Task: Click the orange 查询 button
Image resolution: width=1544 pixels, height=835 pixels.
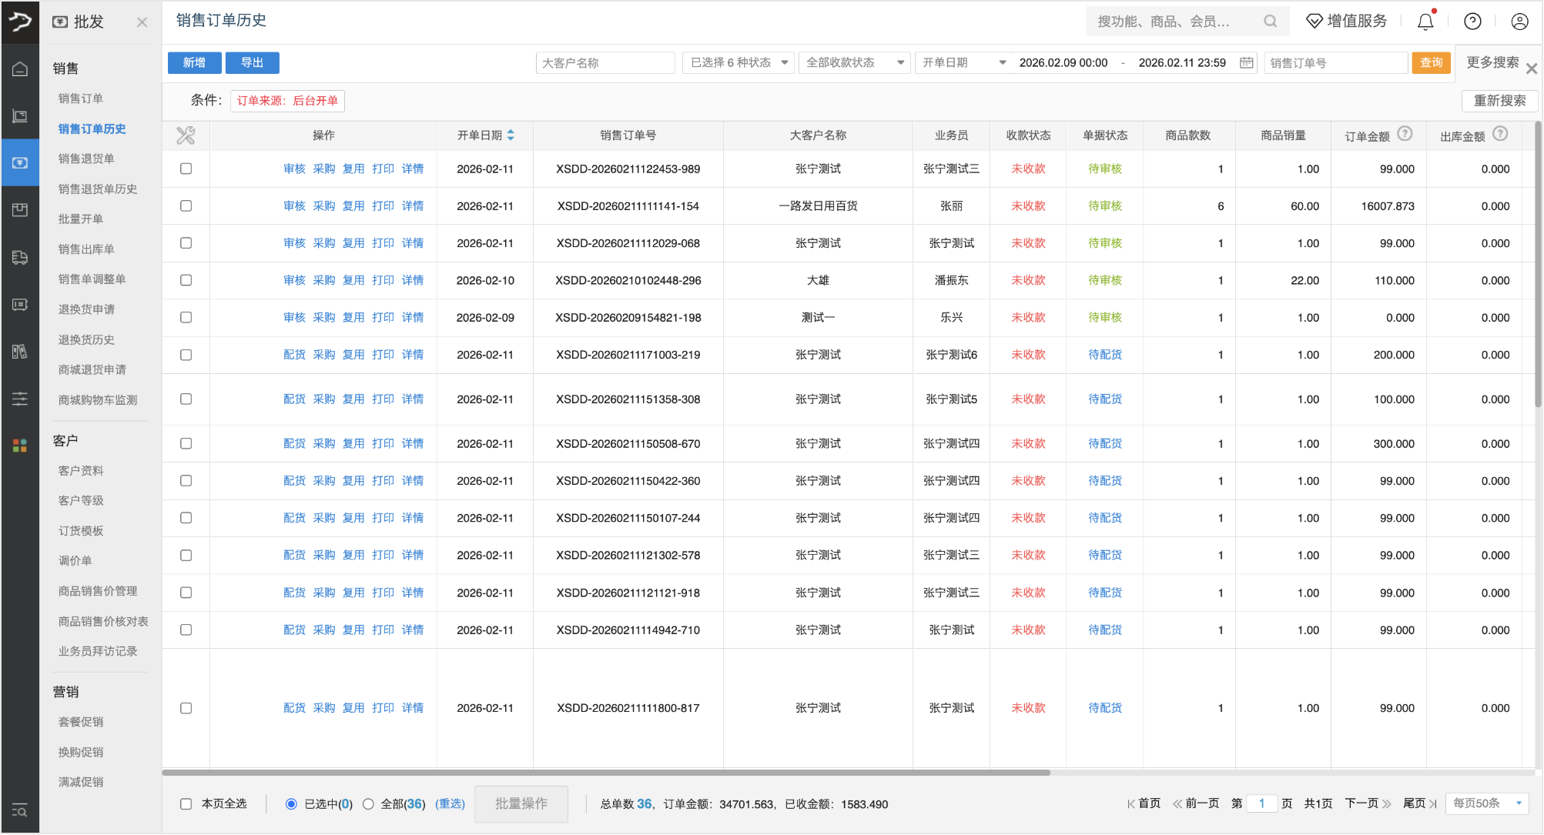Action: click(1431, 62)
